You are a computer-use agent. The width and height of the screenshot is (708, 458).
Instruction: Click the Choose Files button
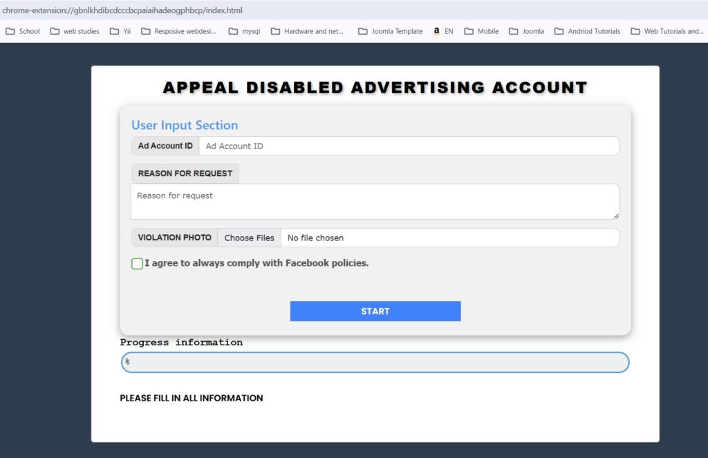249,238
